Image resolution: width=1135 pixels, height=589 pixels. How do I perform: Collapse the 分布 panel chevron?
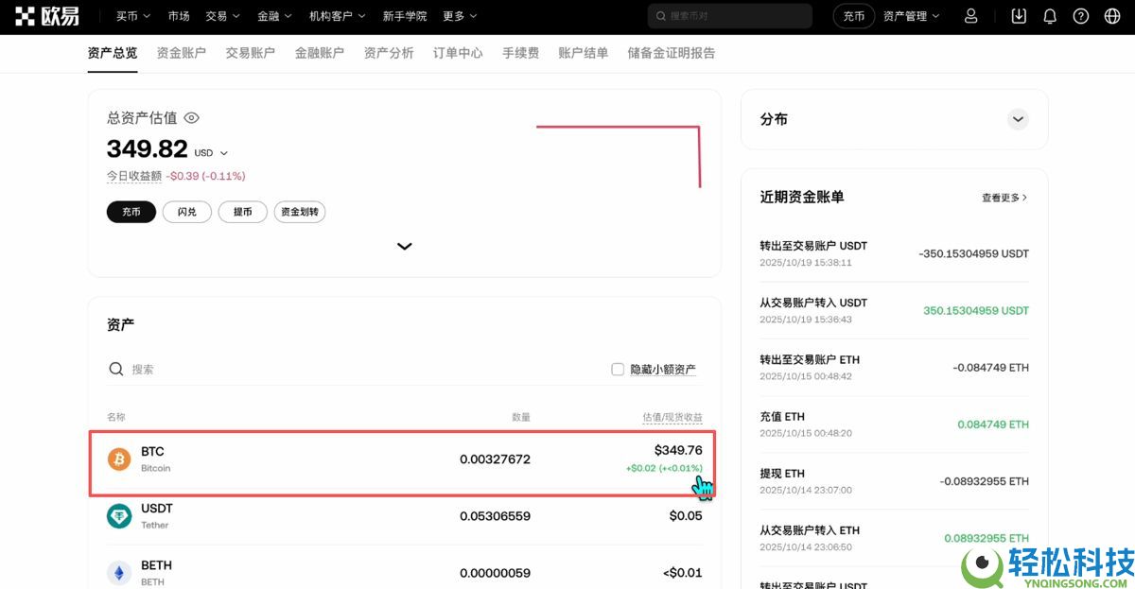[x=1018, y=119]
